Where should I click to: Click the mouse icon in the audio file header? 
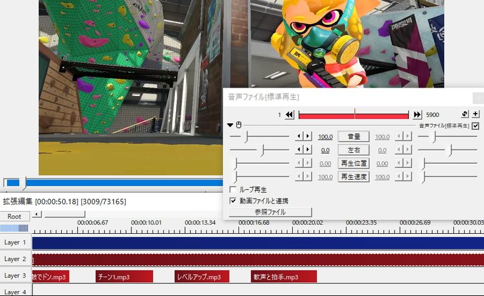coord(238,125)
